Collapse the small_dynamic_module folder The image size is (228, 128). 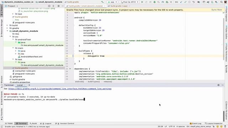[x=7, y=31]
